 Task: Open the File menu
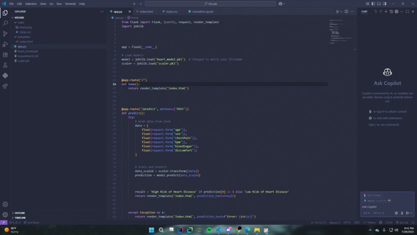(x=11, y=4)
